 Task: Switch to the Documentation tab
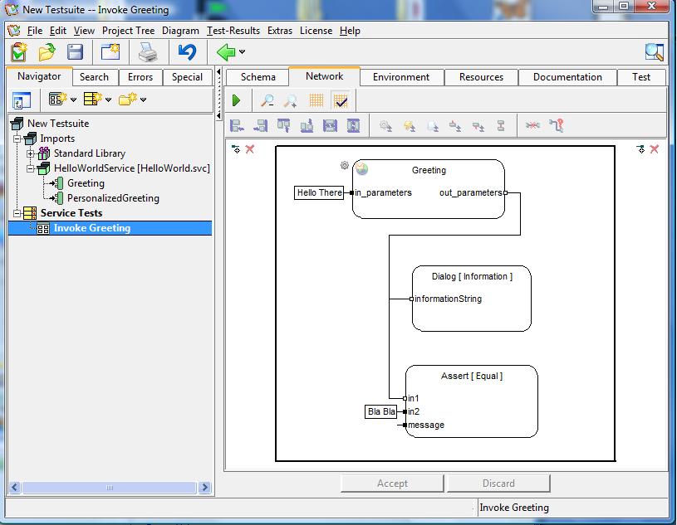pyautogui.click(x=567, y=77)
